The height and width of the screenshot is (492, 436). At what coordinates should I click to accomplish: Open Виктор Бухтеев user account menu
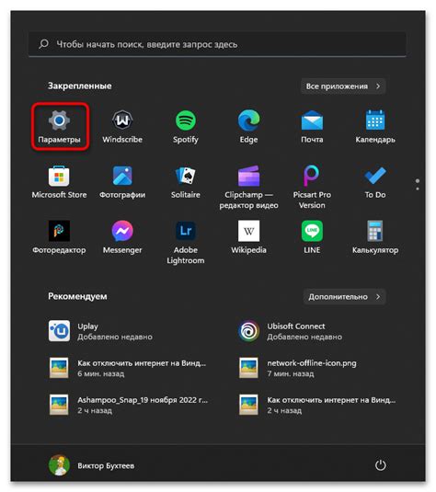click(92, 465)
